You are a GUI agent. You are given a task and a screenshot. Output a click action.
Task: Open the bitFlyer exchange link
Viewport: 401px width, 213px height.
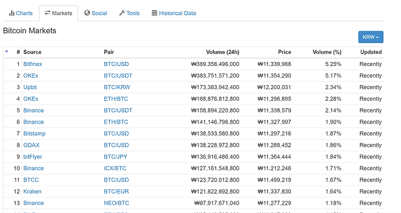pos(33,157)
